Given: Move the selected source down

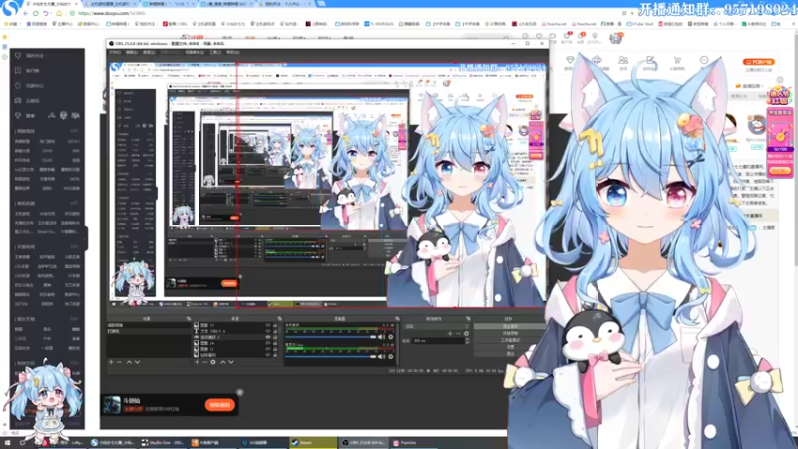Looking at the screenshot, I should pyautogui.click(x=231, y=362).
